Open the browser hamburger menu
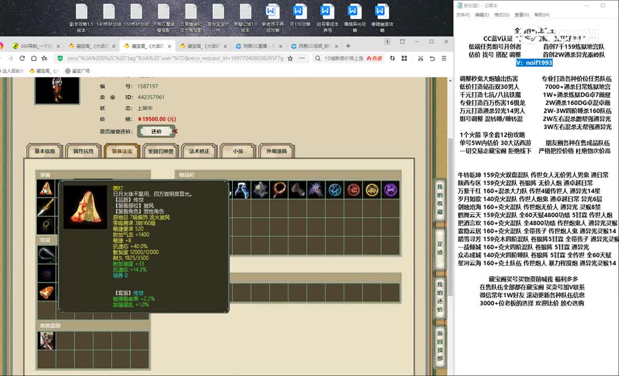Screen dimensions: 619x376 (x=444, y=58)
